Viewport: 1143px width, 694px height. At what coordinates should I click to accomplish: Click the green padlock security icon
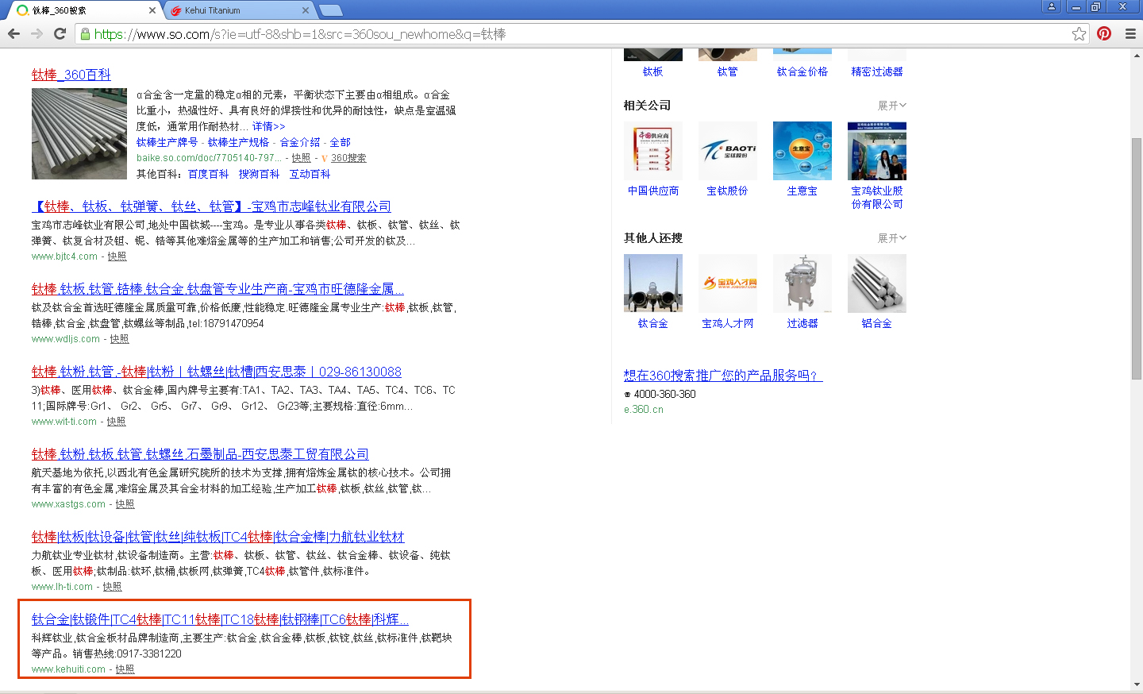85,33
